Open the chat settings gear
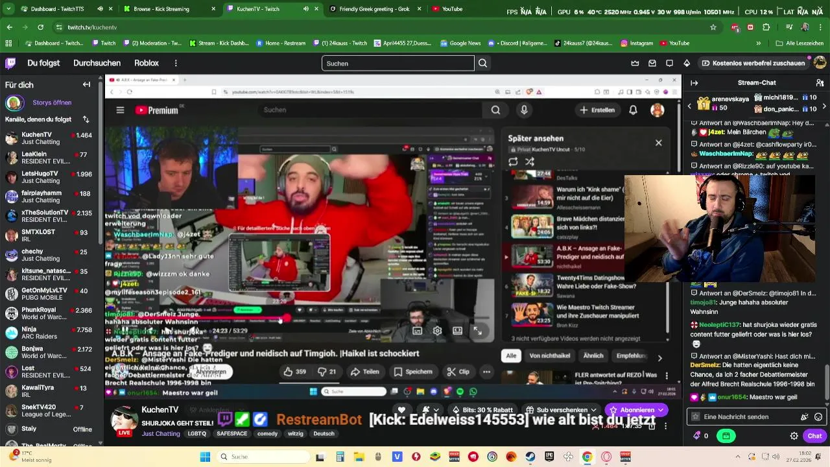The width and height of the screenshot is (830, 467). (x=794, y=436)
